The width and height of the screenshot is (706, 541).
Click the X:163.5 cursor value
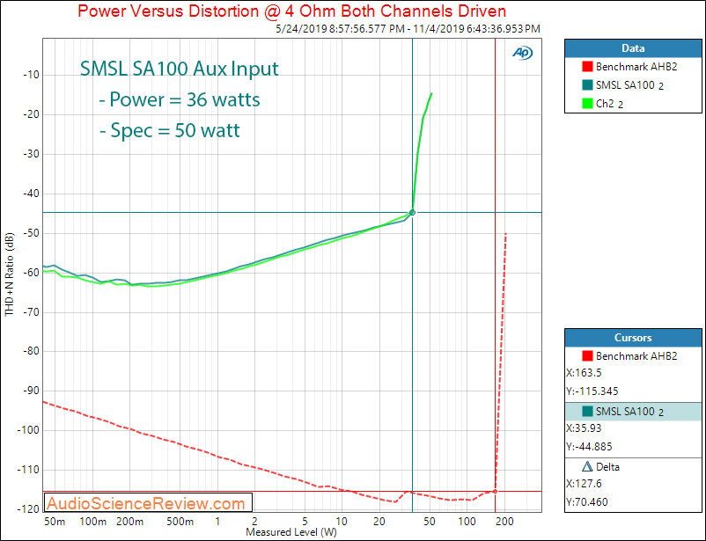tap(584, 373)
